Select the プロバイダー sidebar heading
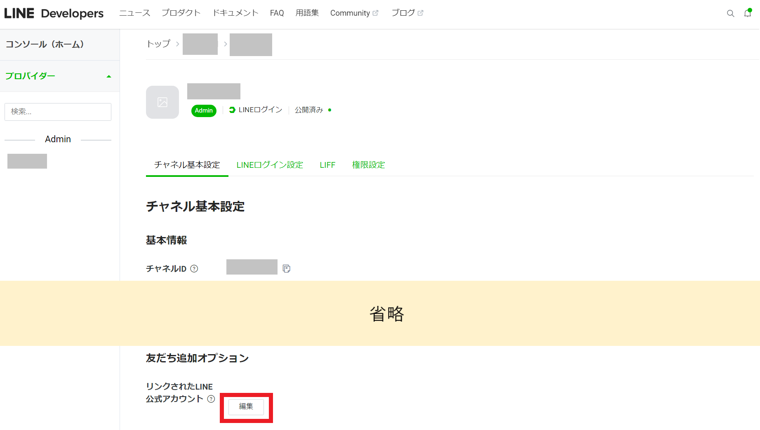 pos(30,76)
